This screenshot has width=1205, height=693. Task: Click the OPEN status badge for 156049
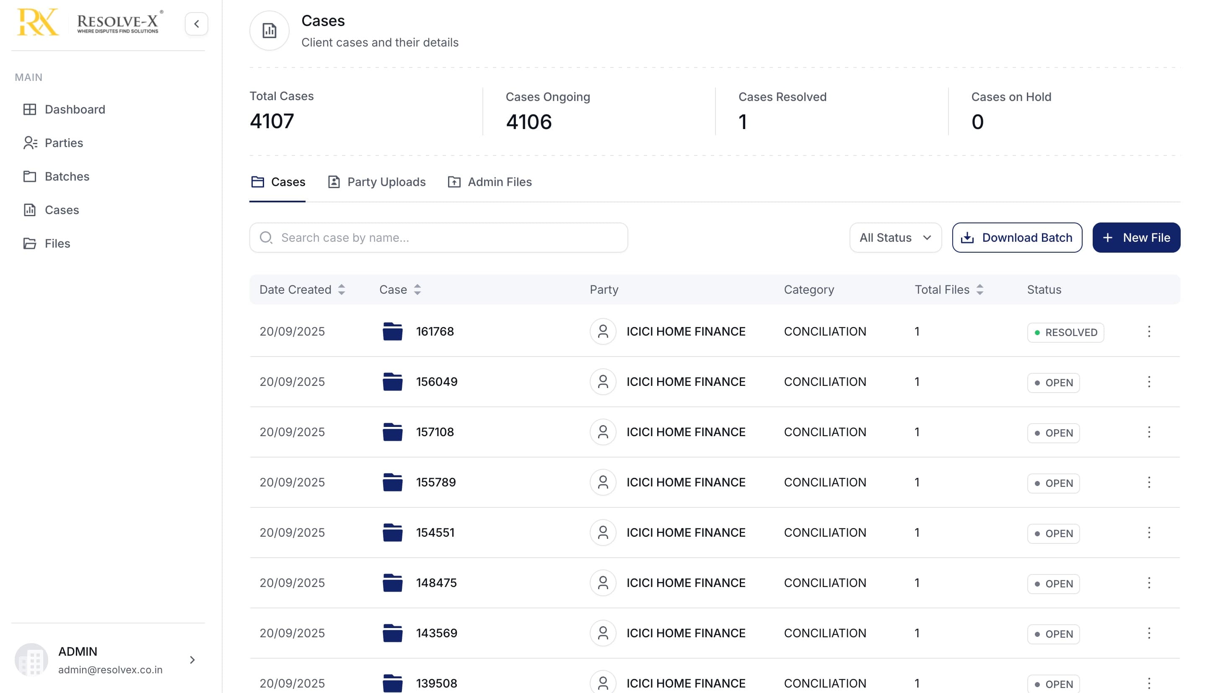pyautogui.click(x=1053, y=383)
